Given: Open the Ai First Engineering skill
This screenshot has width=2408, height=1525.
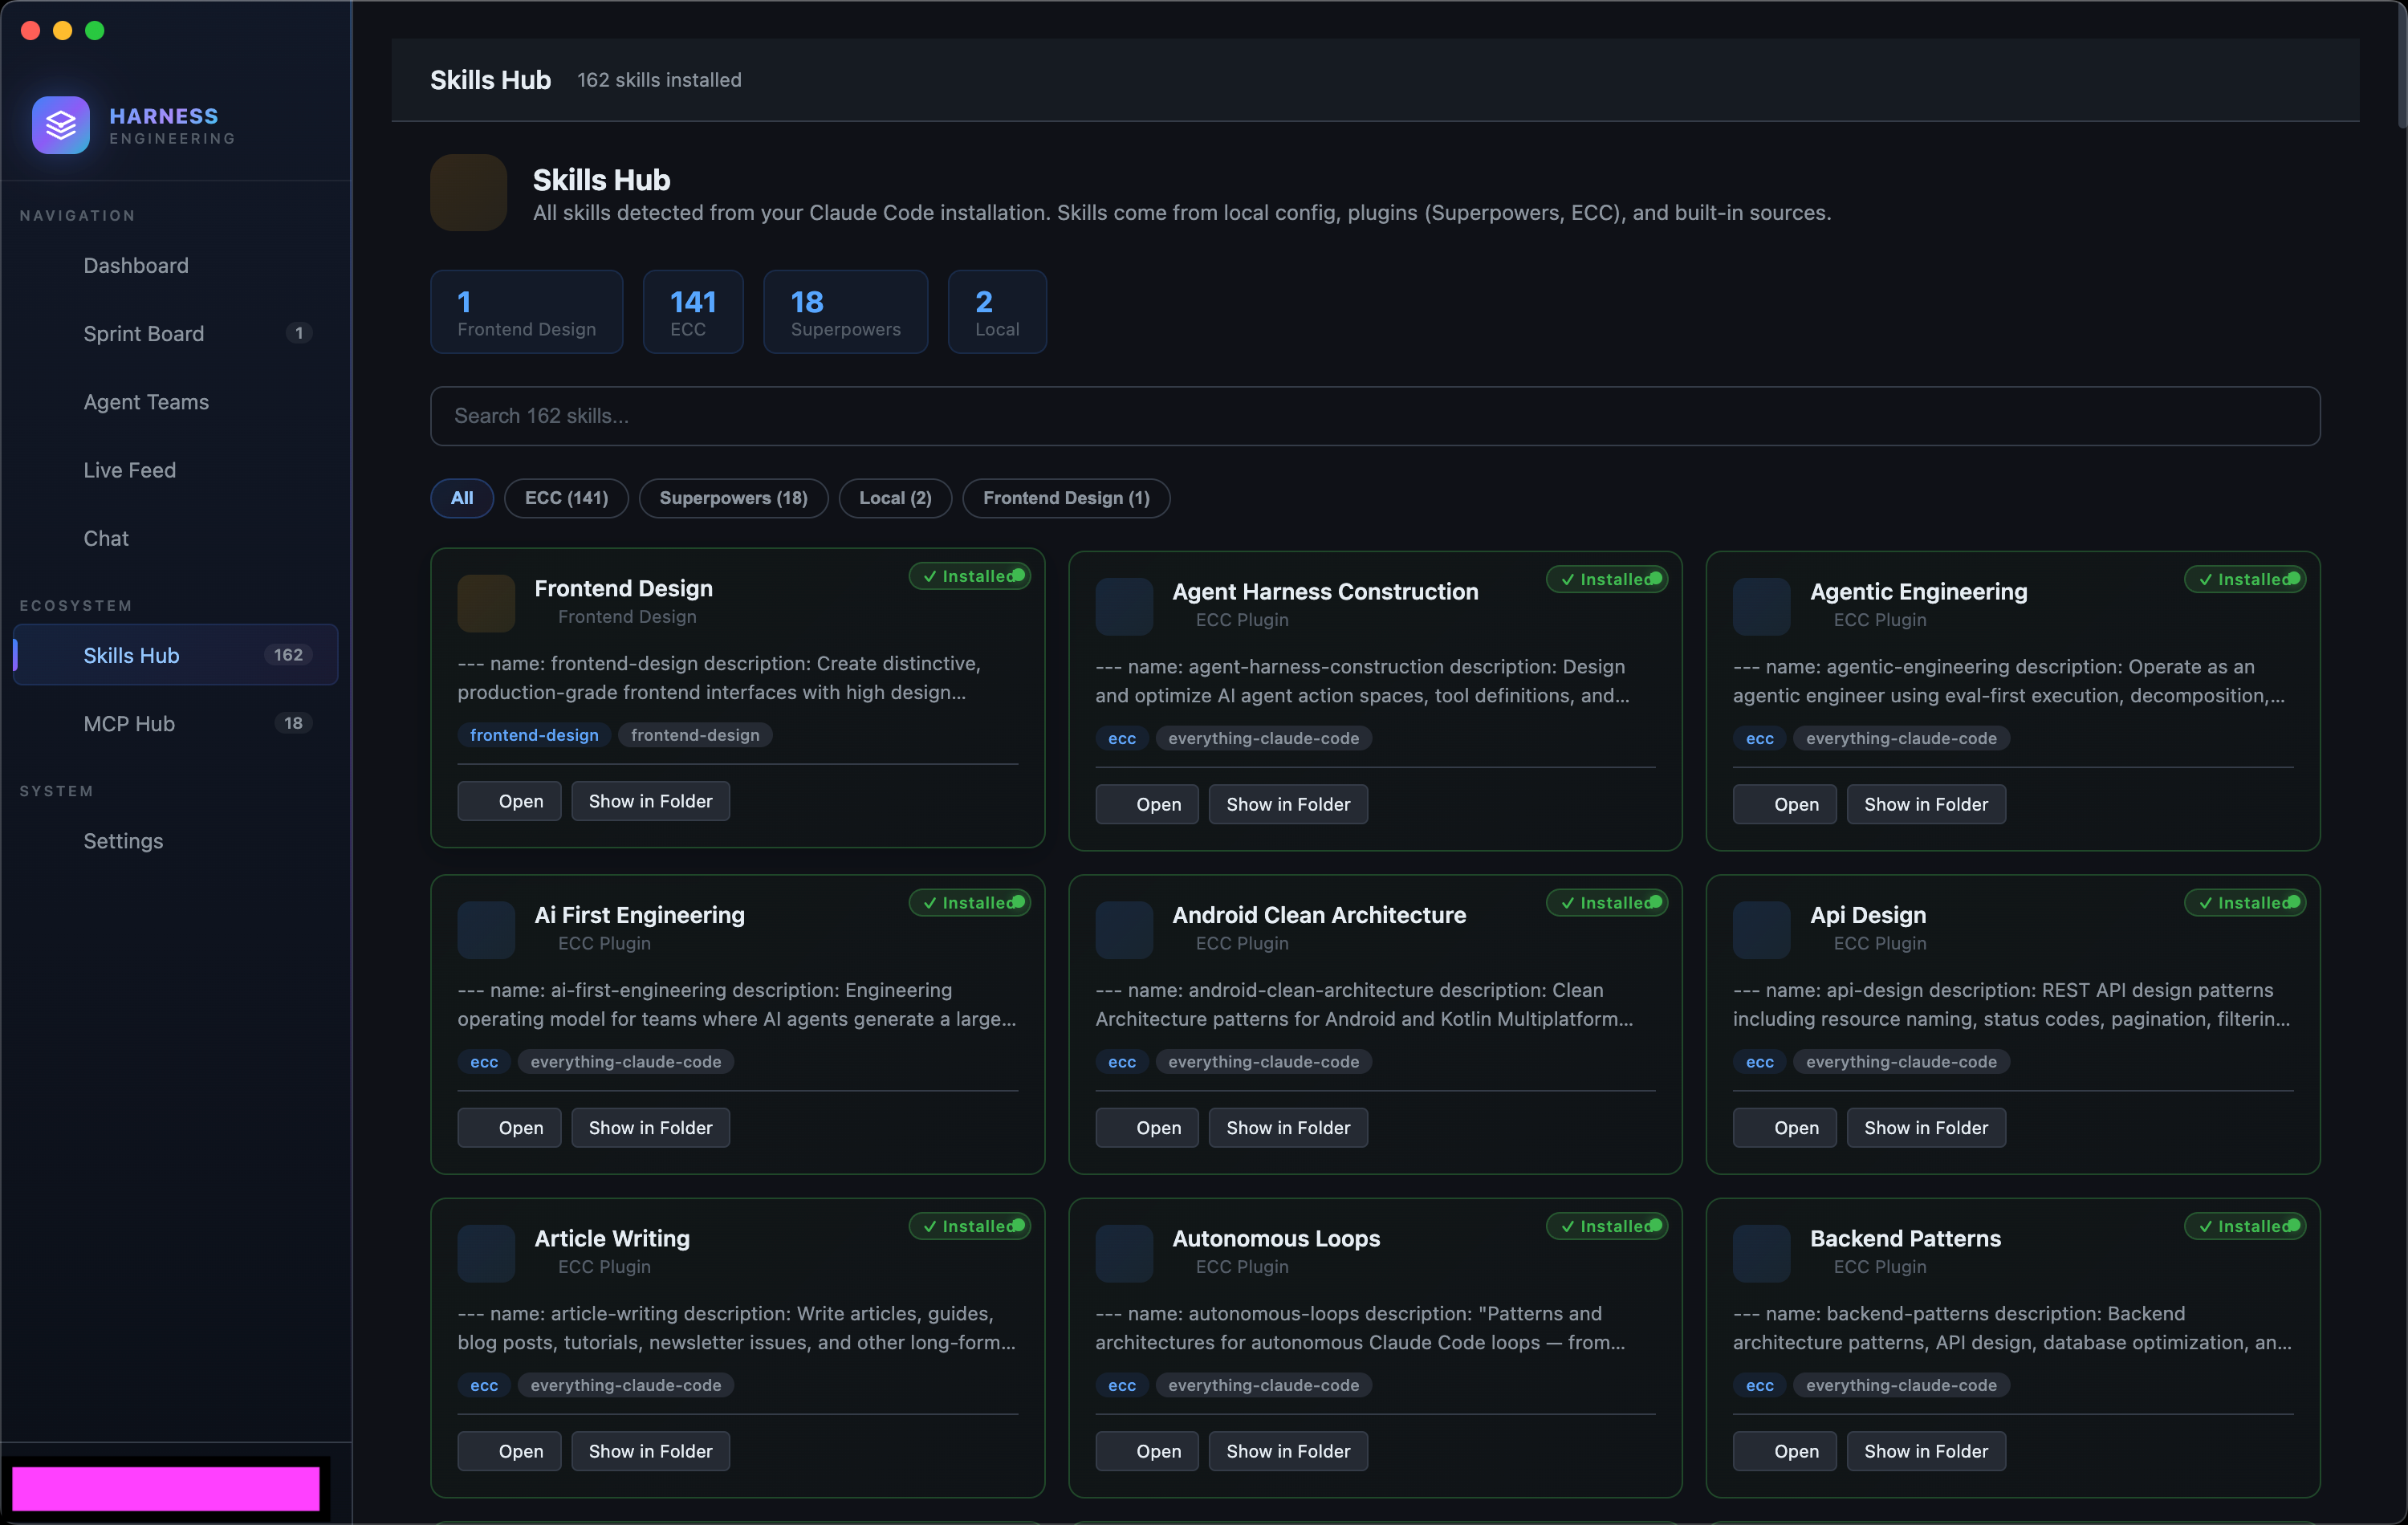Looking at the screenshot, I should click(x=509, y=1128).
